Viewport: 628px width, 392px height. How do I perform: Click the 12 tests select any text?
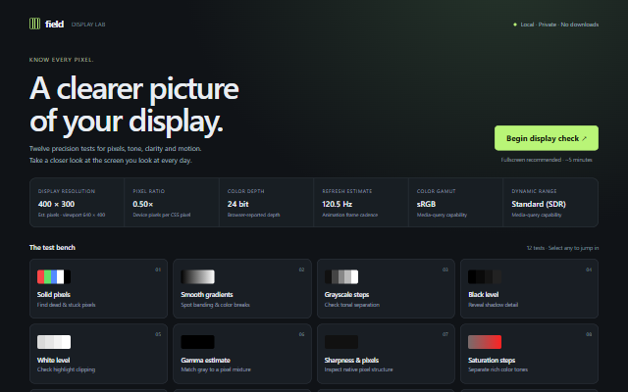(562, 248)
